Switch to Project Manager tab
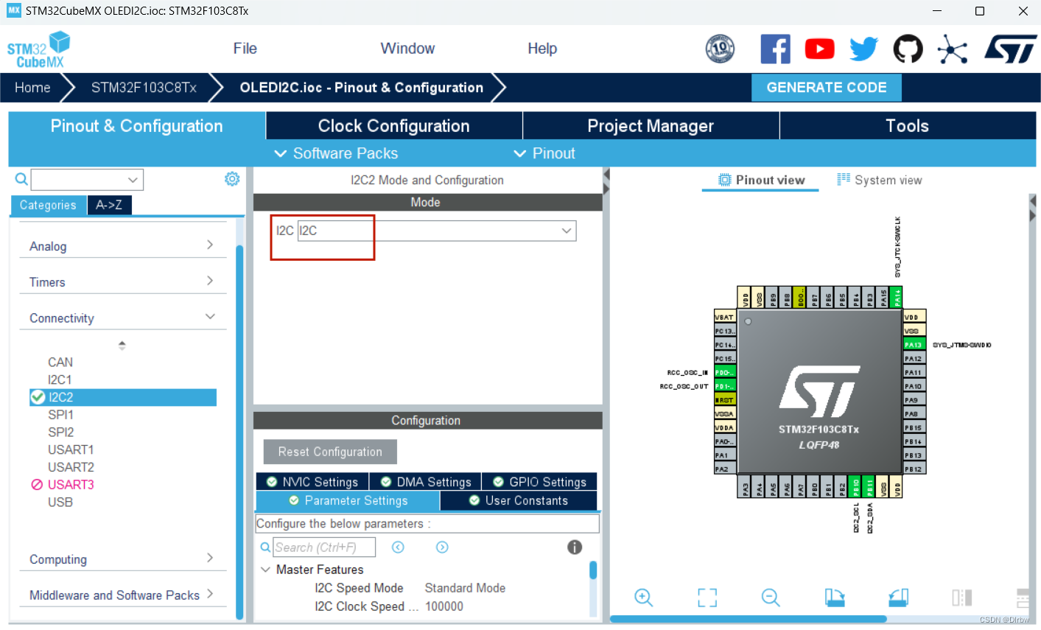Image resolution: width=1041 pixels, height=630 pixels. pyautogui.click(x=651, y=126)
